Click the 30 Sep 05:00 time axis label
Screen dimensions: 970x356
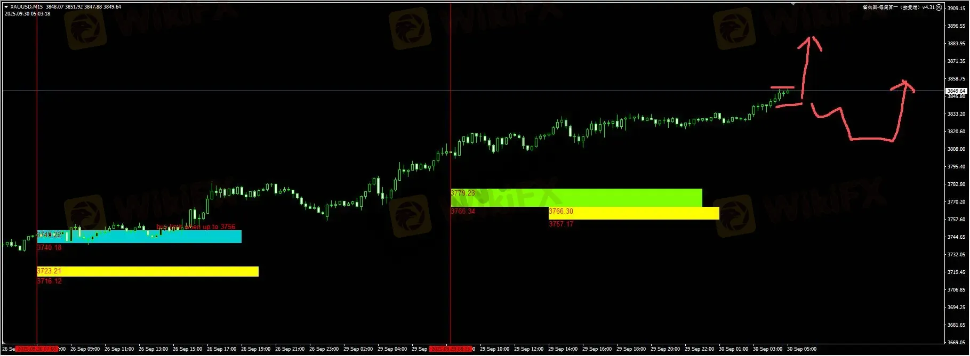pyautogui.click(x=801, y=349)
